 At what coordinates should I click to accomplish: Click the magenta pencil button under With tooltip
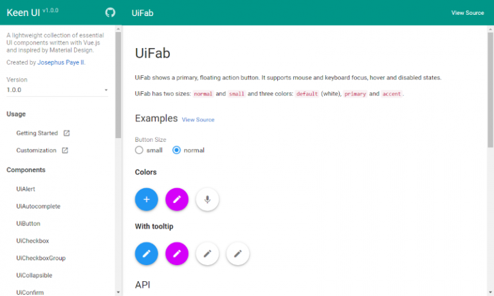coord(177,254)
